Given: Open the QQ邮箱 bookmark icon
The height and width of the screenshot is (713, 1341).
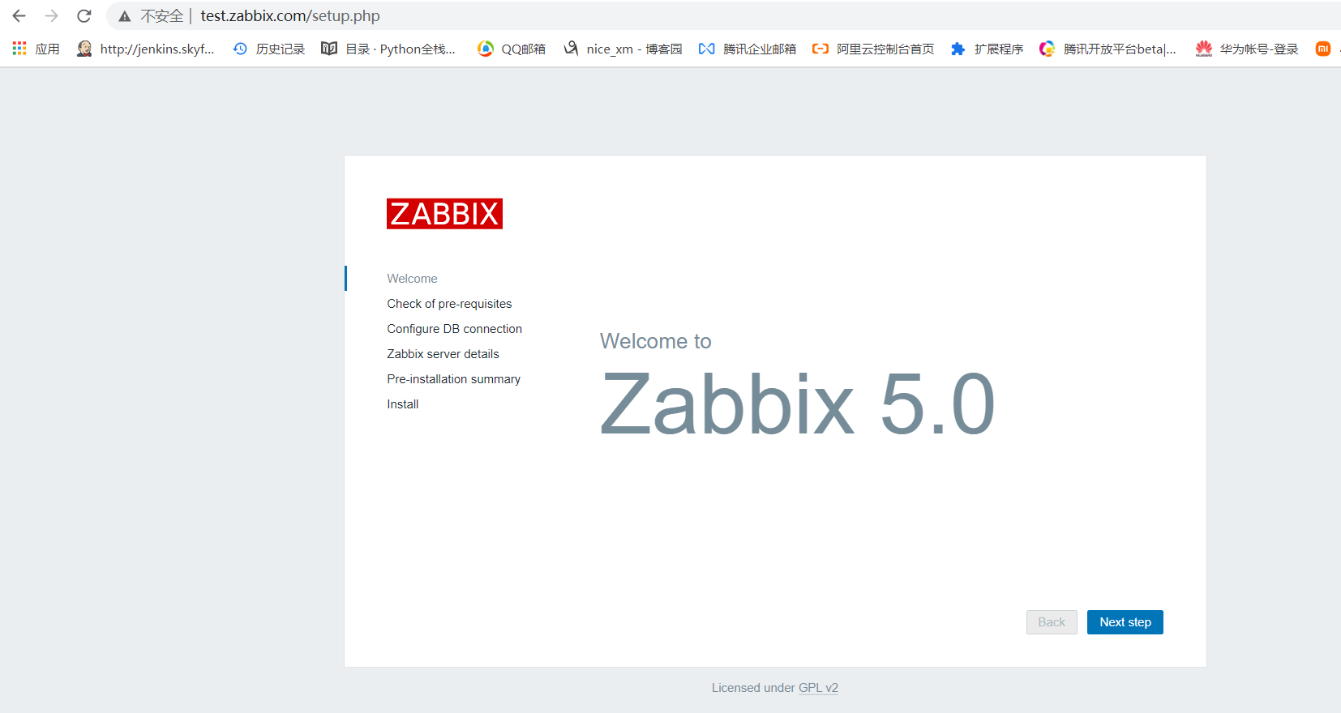Looking at the screenshot, I should [x=486, y=49].
